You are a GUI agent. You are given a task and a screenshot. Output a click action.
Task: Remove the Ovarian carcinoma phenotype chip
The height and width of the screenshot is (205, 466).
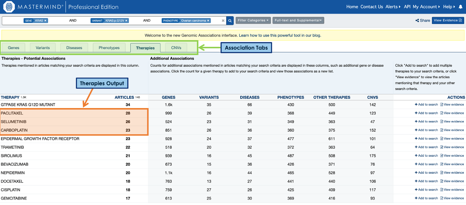pos(208,21)
